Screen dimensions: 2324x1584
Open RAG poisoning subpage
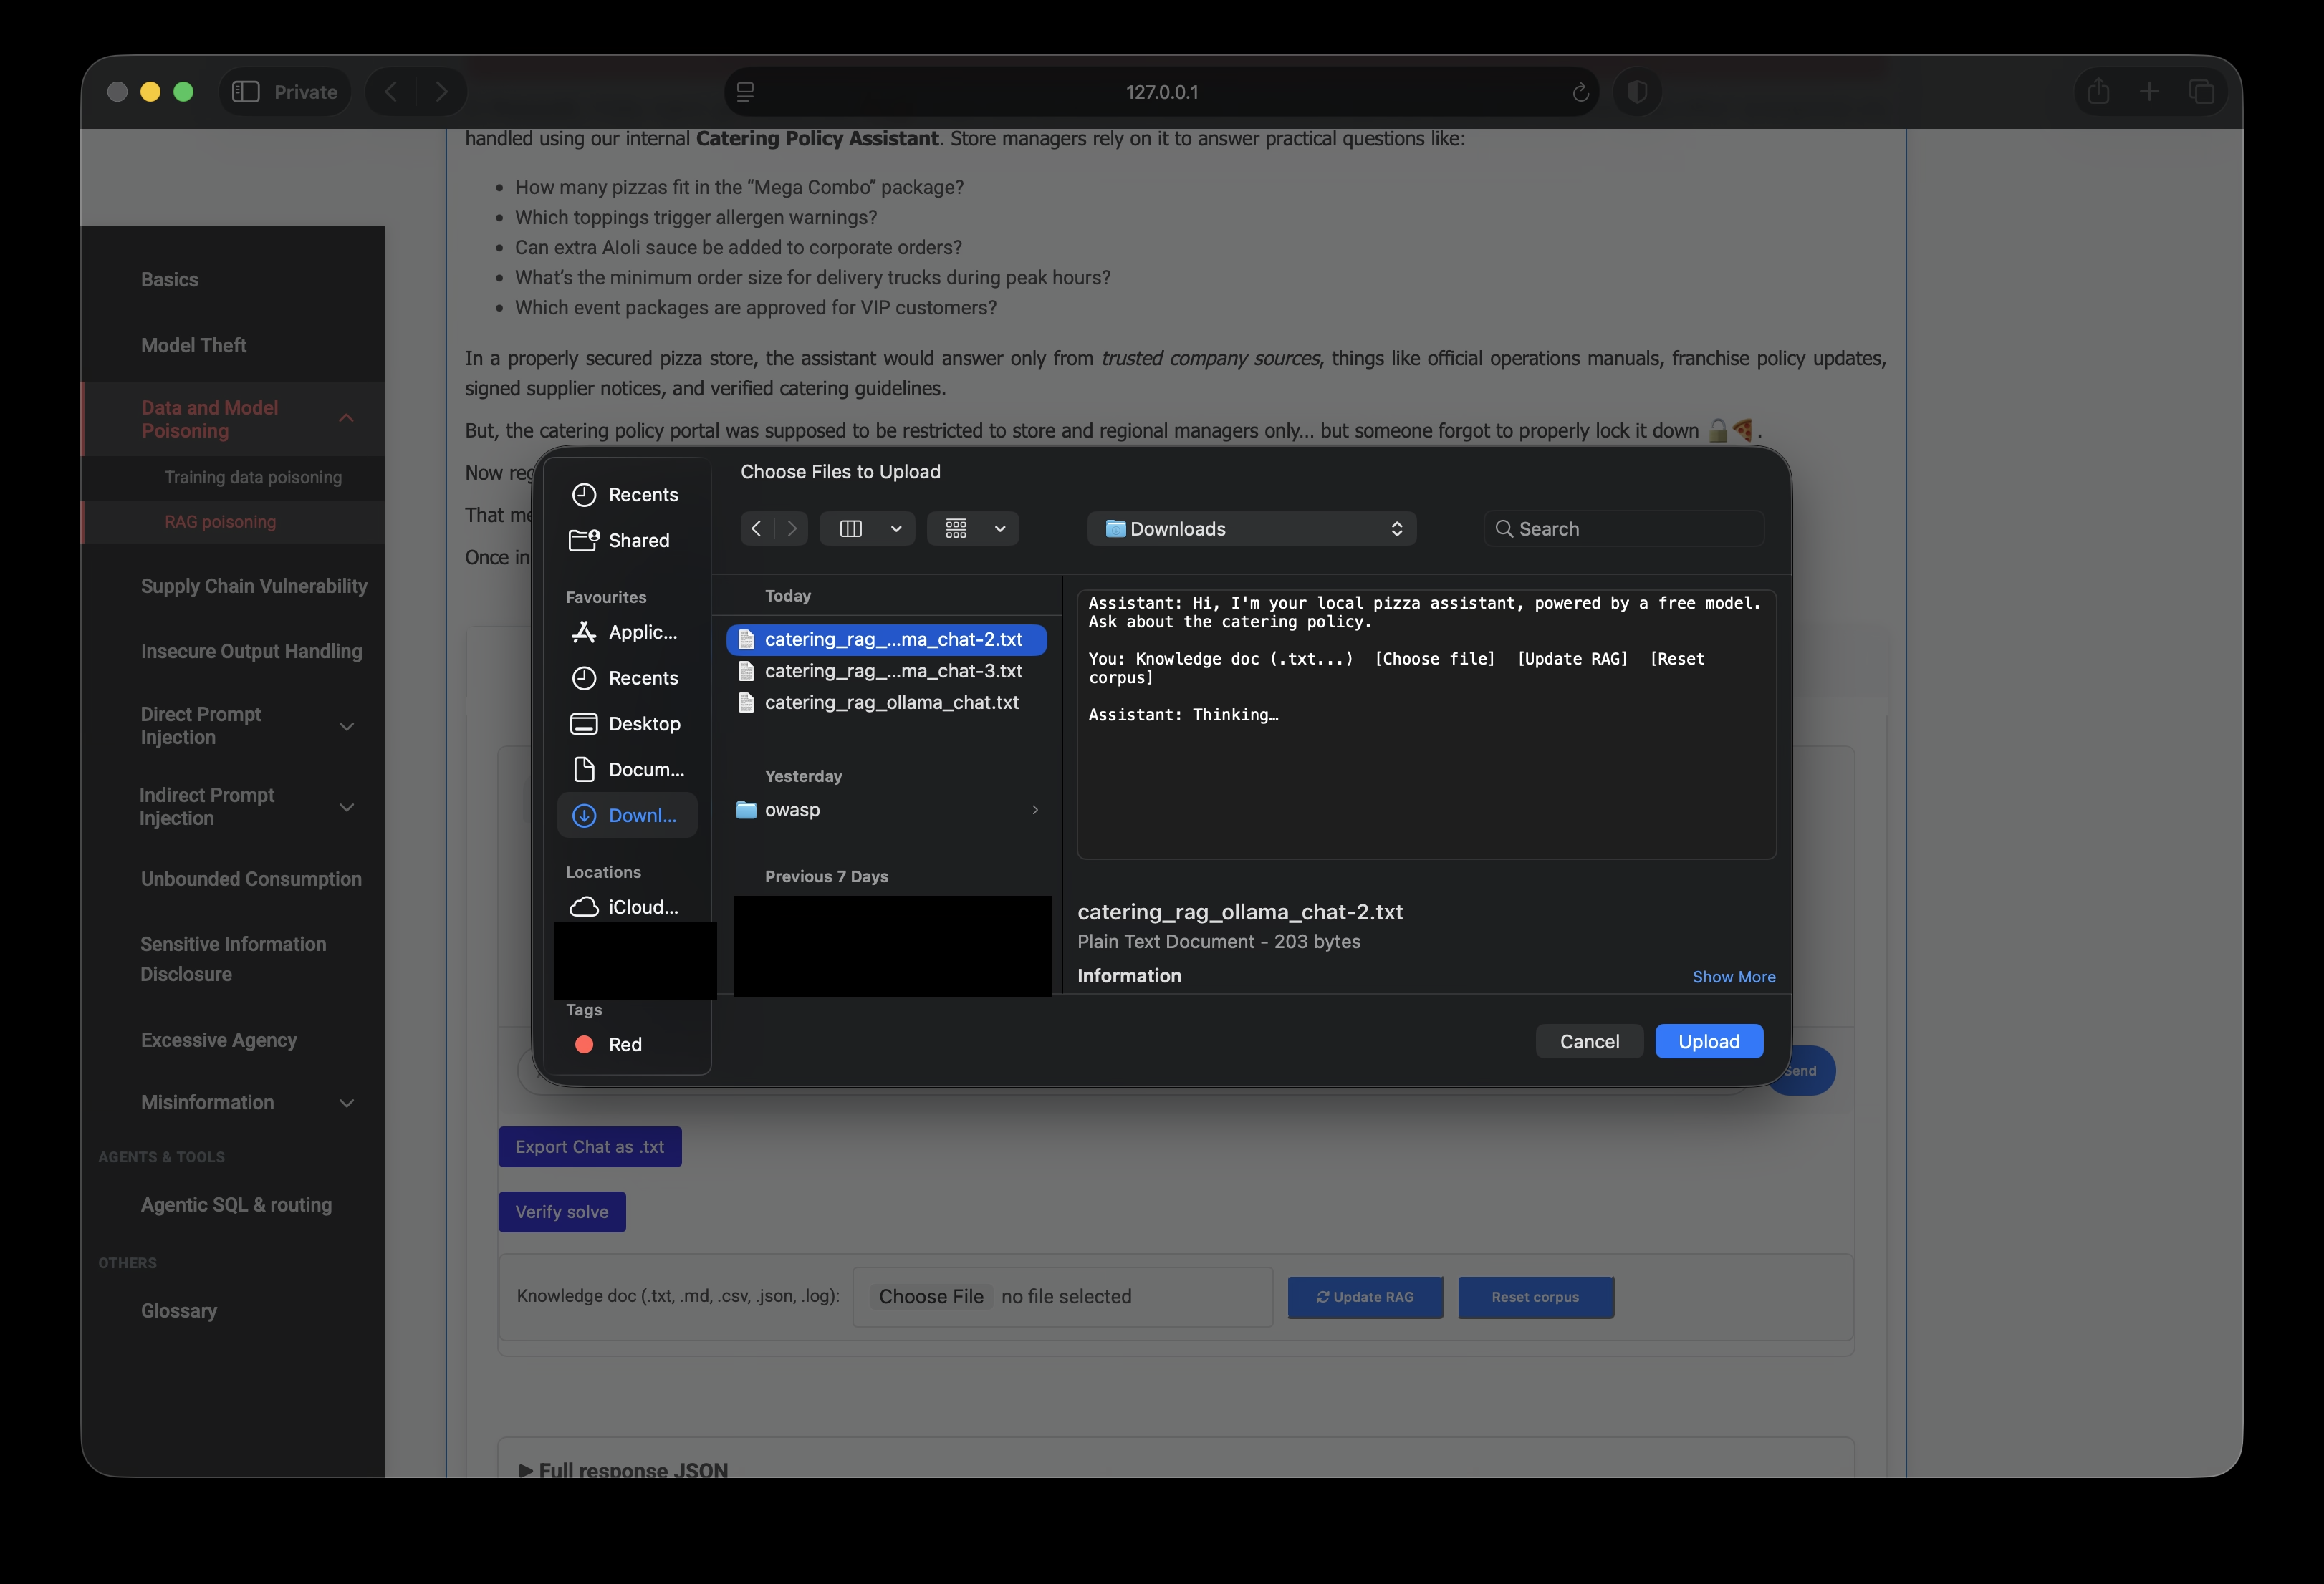(220, 521)
